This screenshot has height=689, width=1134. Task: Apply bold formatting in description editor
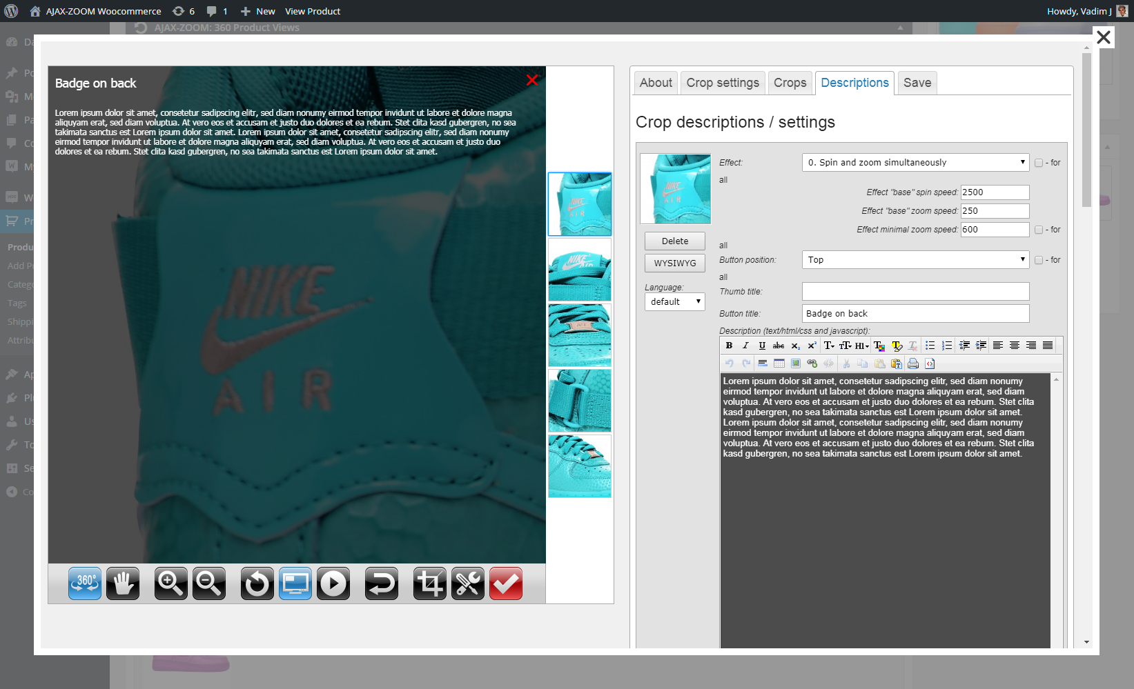729,346
